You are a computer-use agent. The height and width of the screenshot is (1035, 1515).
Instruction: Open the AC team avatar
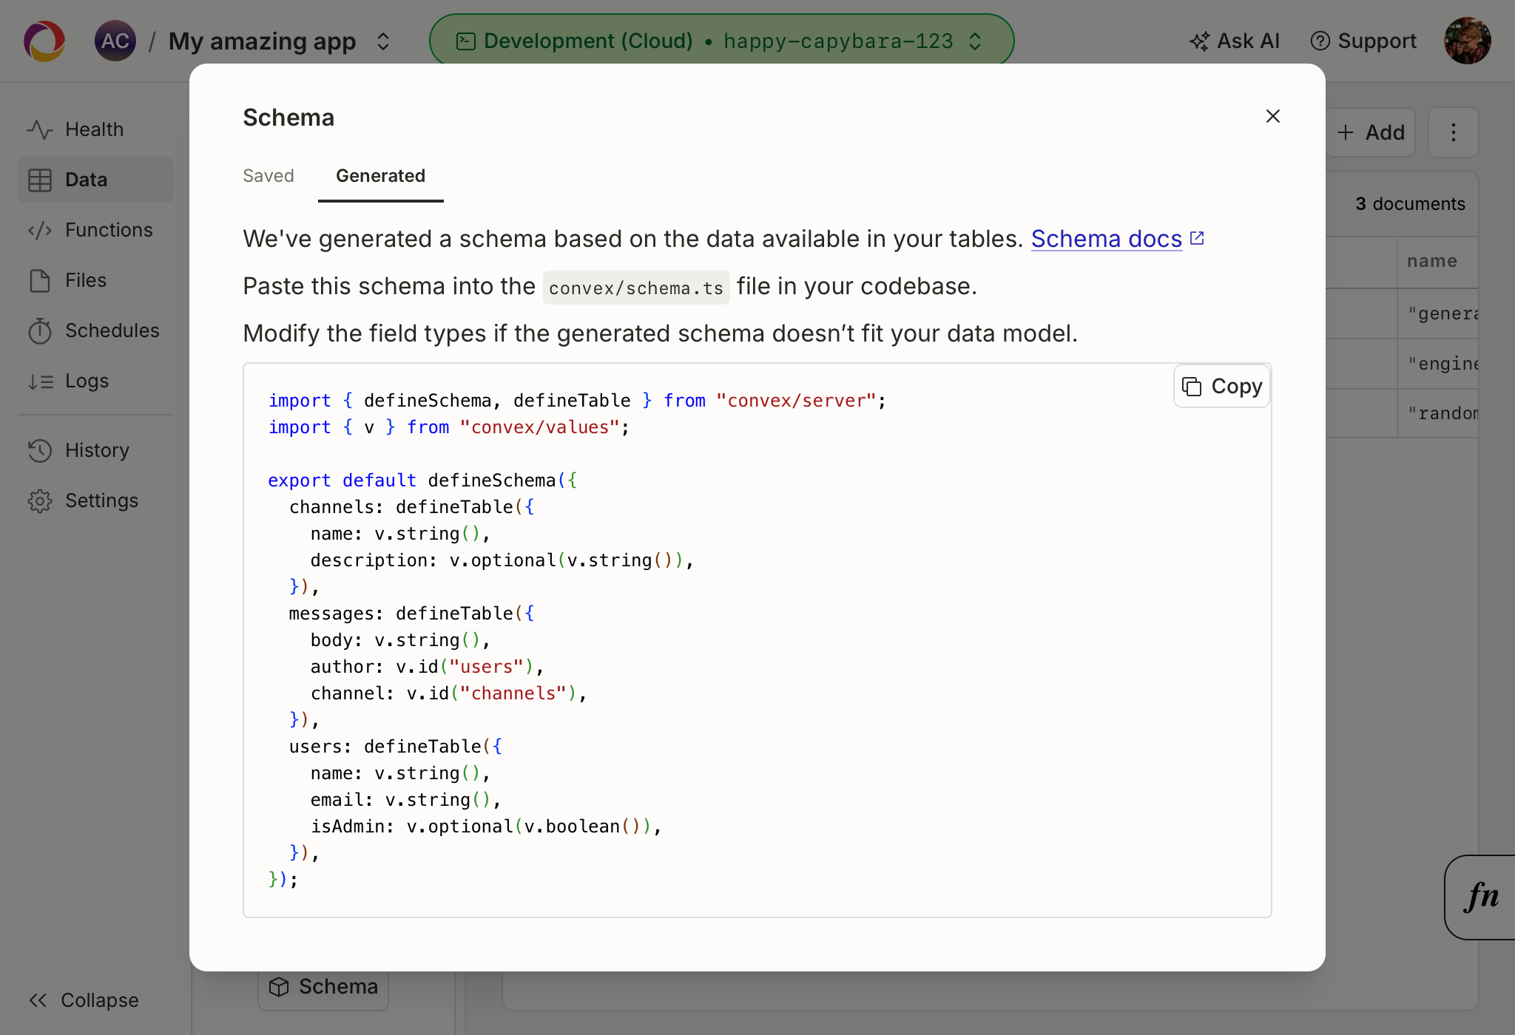coord(115,41)
